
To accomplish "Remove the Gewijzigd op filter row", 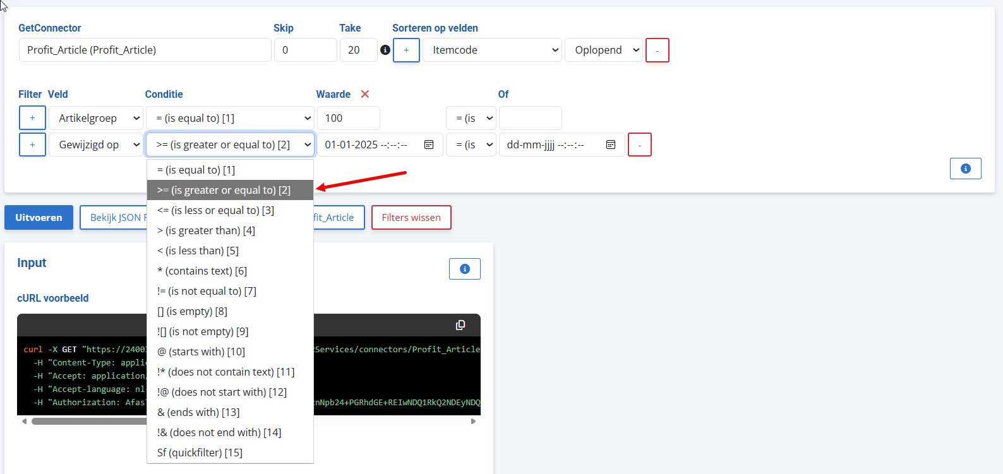I will click(x=640, y=145).
